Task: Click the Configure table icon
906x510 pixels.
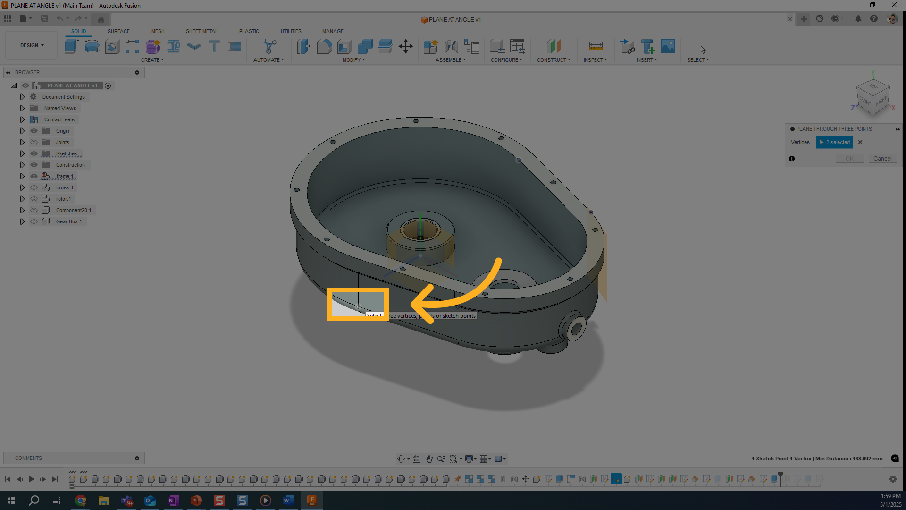Action: (x=517, y=46)
